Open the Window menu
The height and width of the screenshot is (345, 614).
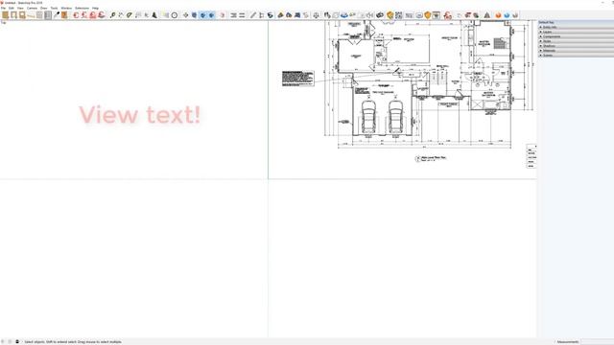click(x=66, y=8)
